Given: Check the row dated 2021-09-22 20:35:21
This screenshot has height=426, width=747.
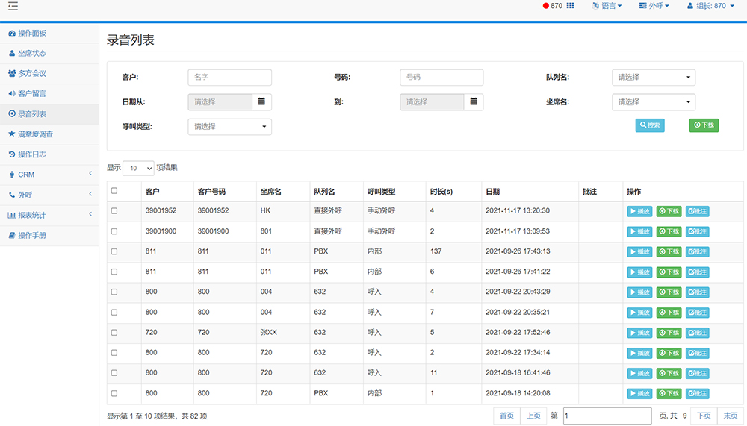Looking at the screenshot, I should click(x=114, y=313).
